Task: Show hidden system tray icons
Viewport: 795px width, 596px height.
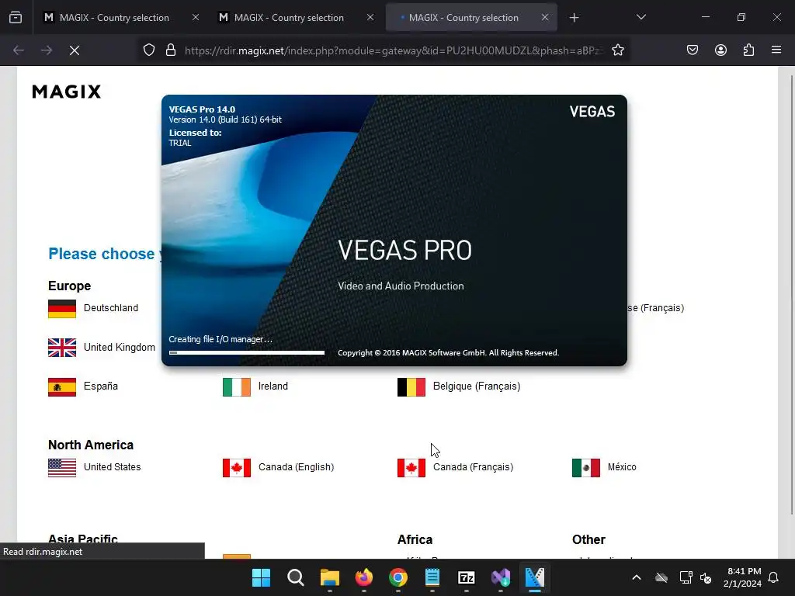Action: coord(637,577)
